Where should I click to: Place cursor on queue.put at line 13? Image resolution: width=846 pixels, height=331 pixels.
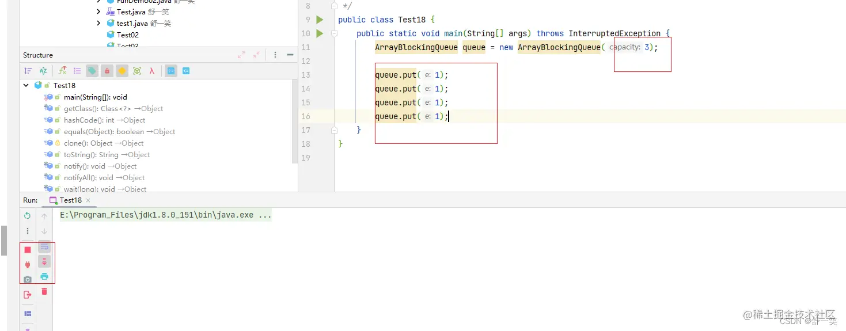click(396, 75)
